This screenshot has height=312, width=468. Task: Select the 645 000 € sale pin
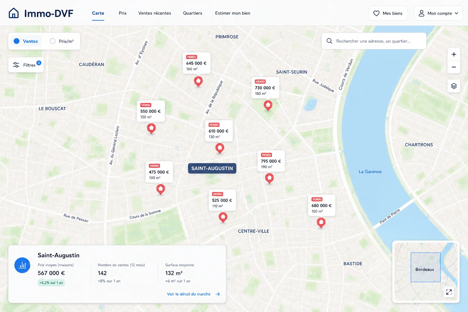point(198,81)
